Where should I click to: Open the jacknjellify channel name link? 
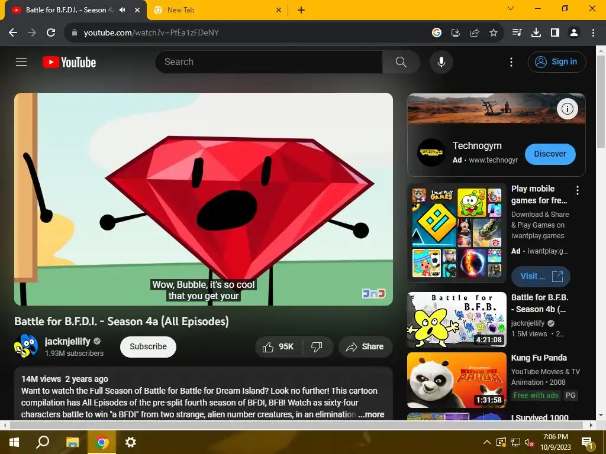(x=67, y=341)
